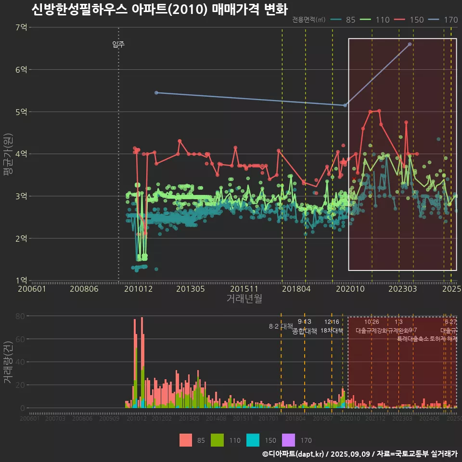Click the 입주 marker label
462x462 pixels.
point(118,44)
